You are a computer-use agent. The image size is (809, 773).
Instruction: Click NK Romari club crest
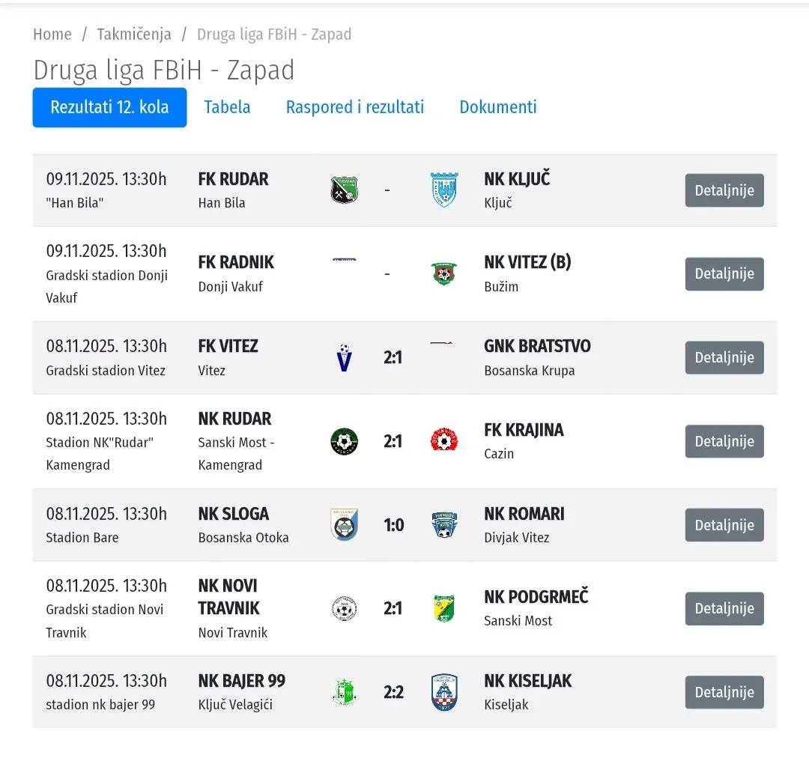click(x=443, y=524)
